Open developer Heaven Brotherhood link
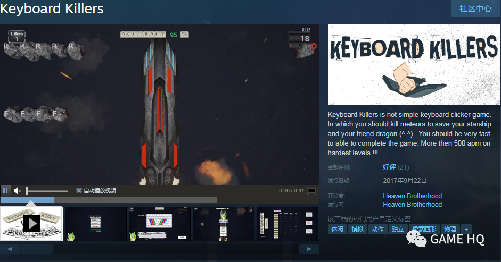Image resolution: width=501 pixels, height=262 pixels. 412,196
